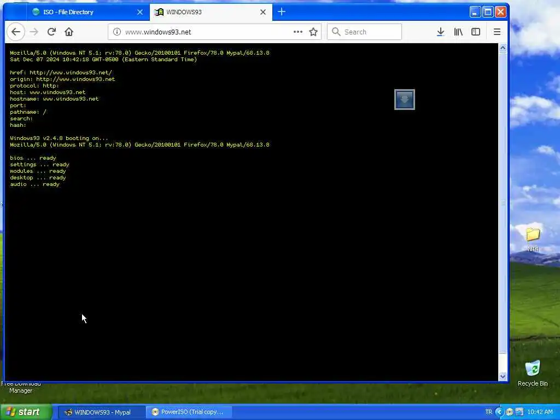Click the 'href: http://www.windows93.net/' line
560x420 pixels.
tap(61, 73)
